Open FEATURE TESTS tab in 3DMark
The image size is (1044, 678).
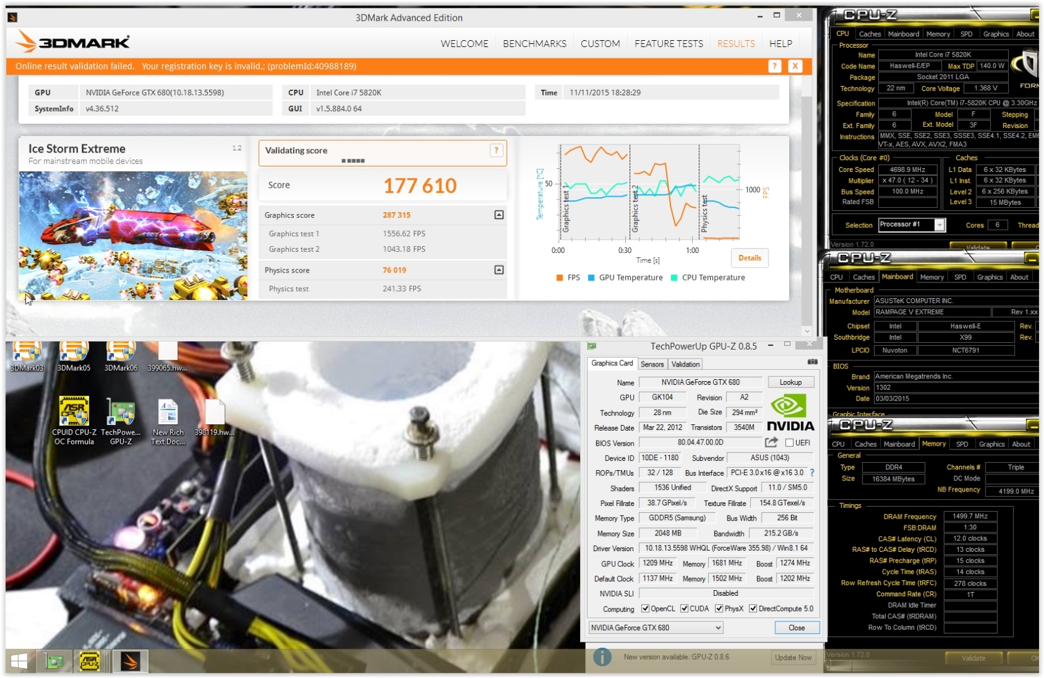(669, 43)
